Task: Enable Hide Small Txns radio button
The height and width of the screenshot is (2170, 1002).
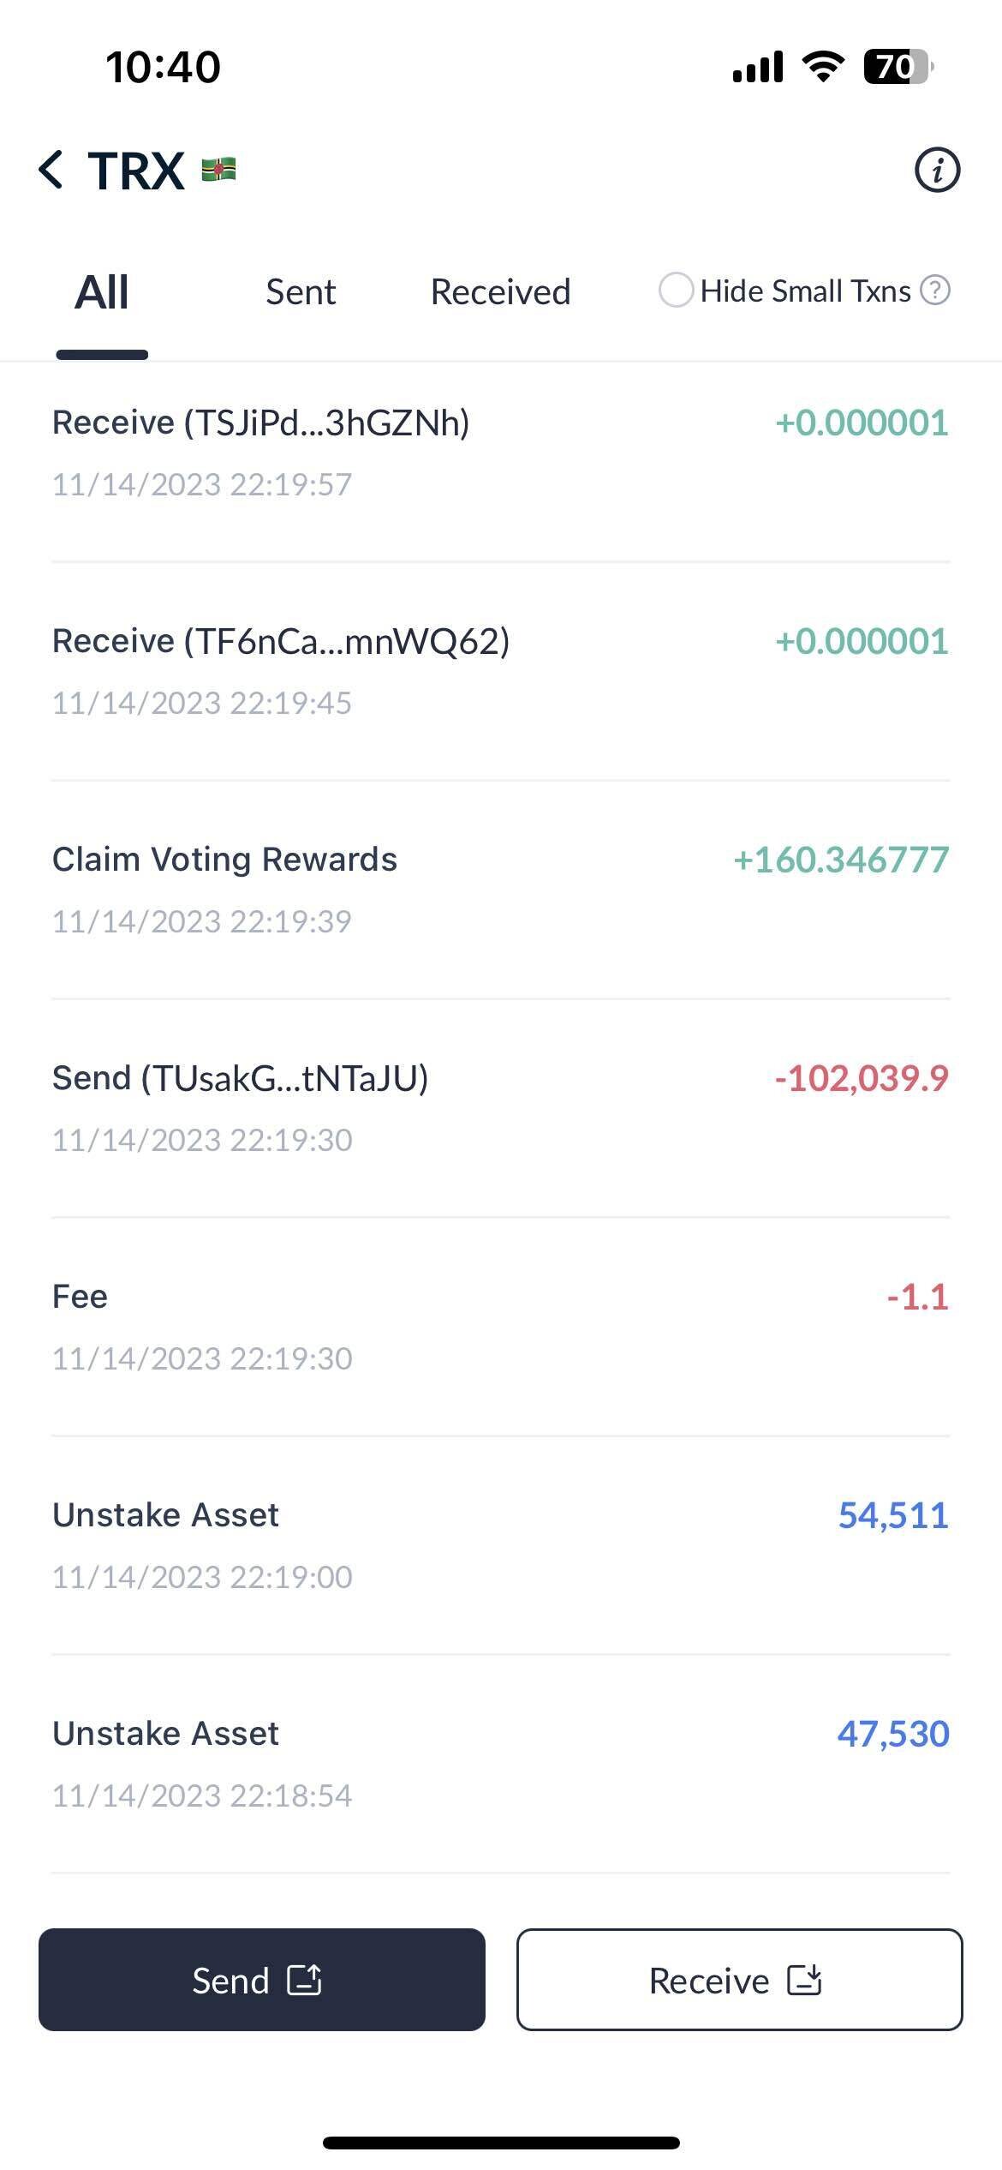Action: click(x=676, y=291)
